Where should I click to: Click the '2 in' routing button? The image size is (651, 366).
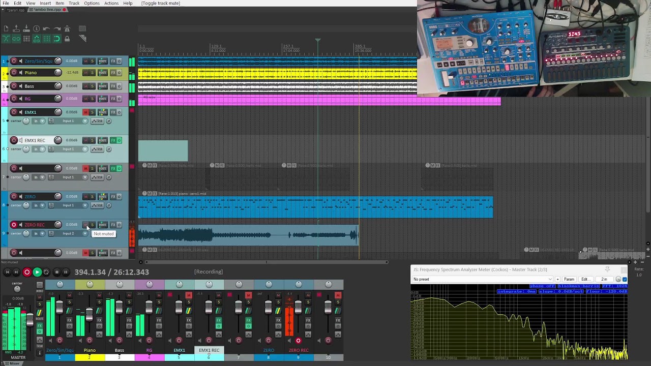click(x=604, y=279)
